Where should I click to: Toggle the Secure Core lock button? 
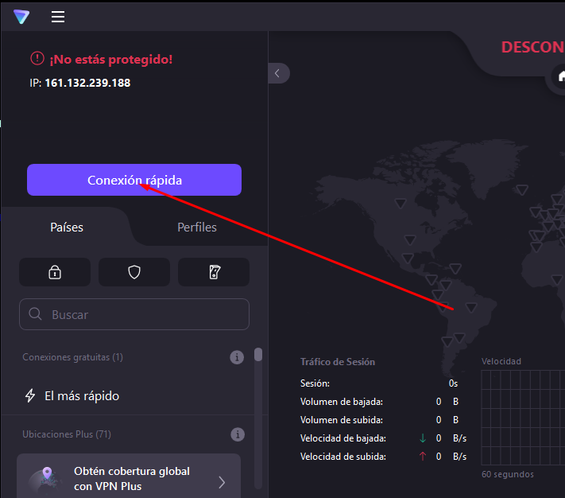click(55, 272)
